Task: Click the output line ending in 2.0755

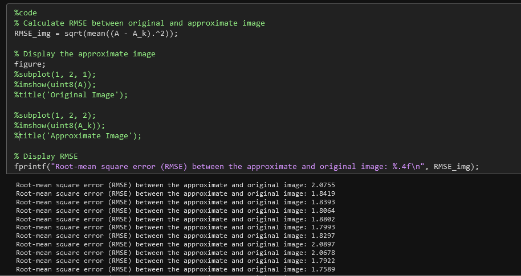Action: tap(176, 185)
